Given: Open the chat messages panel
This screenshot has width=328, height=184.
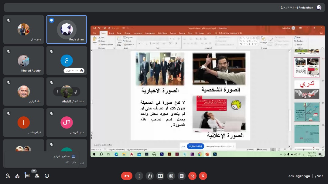Looking at the screenshot, I should click(27, 176).
